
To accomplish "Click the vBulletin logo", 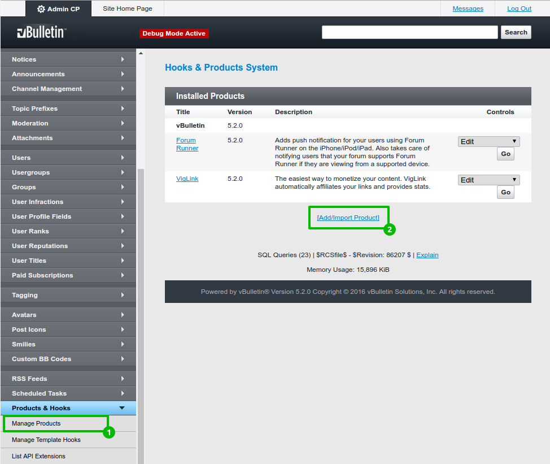I will [x=42, y=32].
